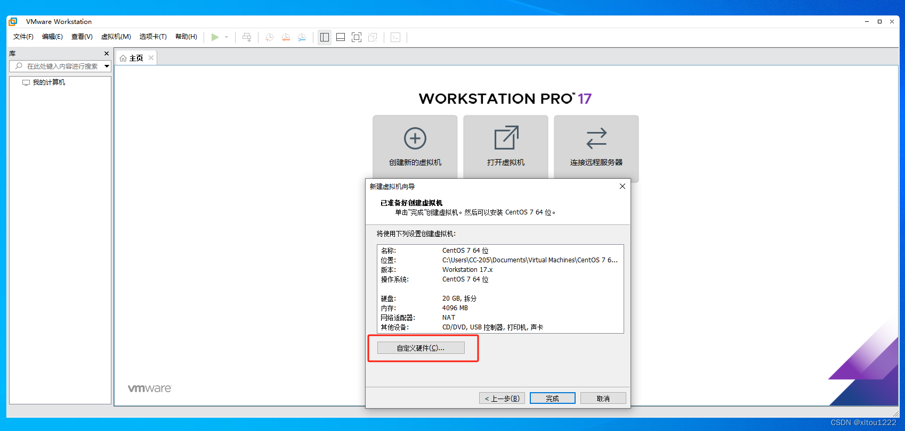Image resolution: width=905 pixels, height=431 pixels.
Task: Maximize the VMware Workstation window
Action: tap(879, 22)
